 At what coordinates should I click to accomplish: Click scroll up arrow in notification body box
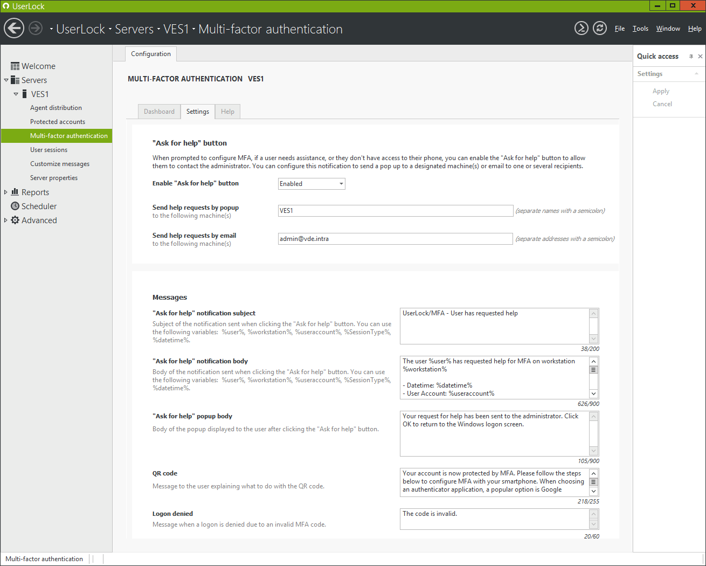tap(593, 361)
